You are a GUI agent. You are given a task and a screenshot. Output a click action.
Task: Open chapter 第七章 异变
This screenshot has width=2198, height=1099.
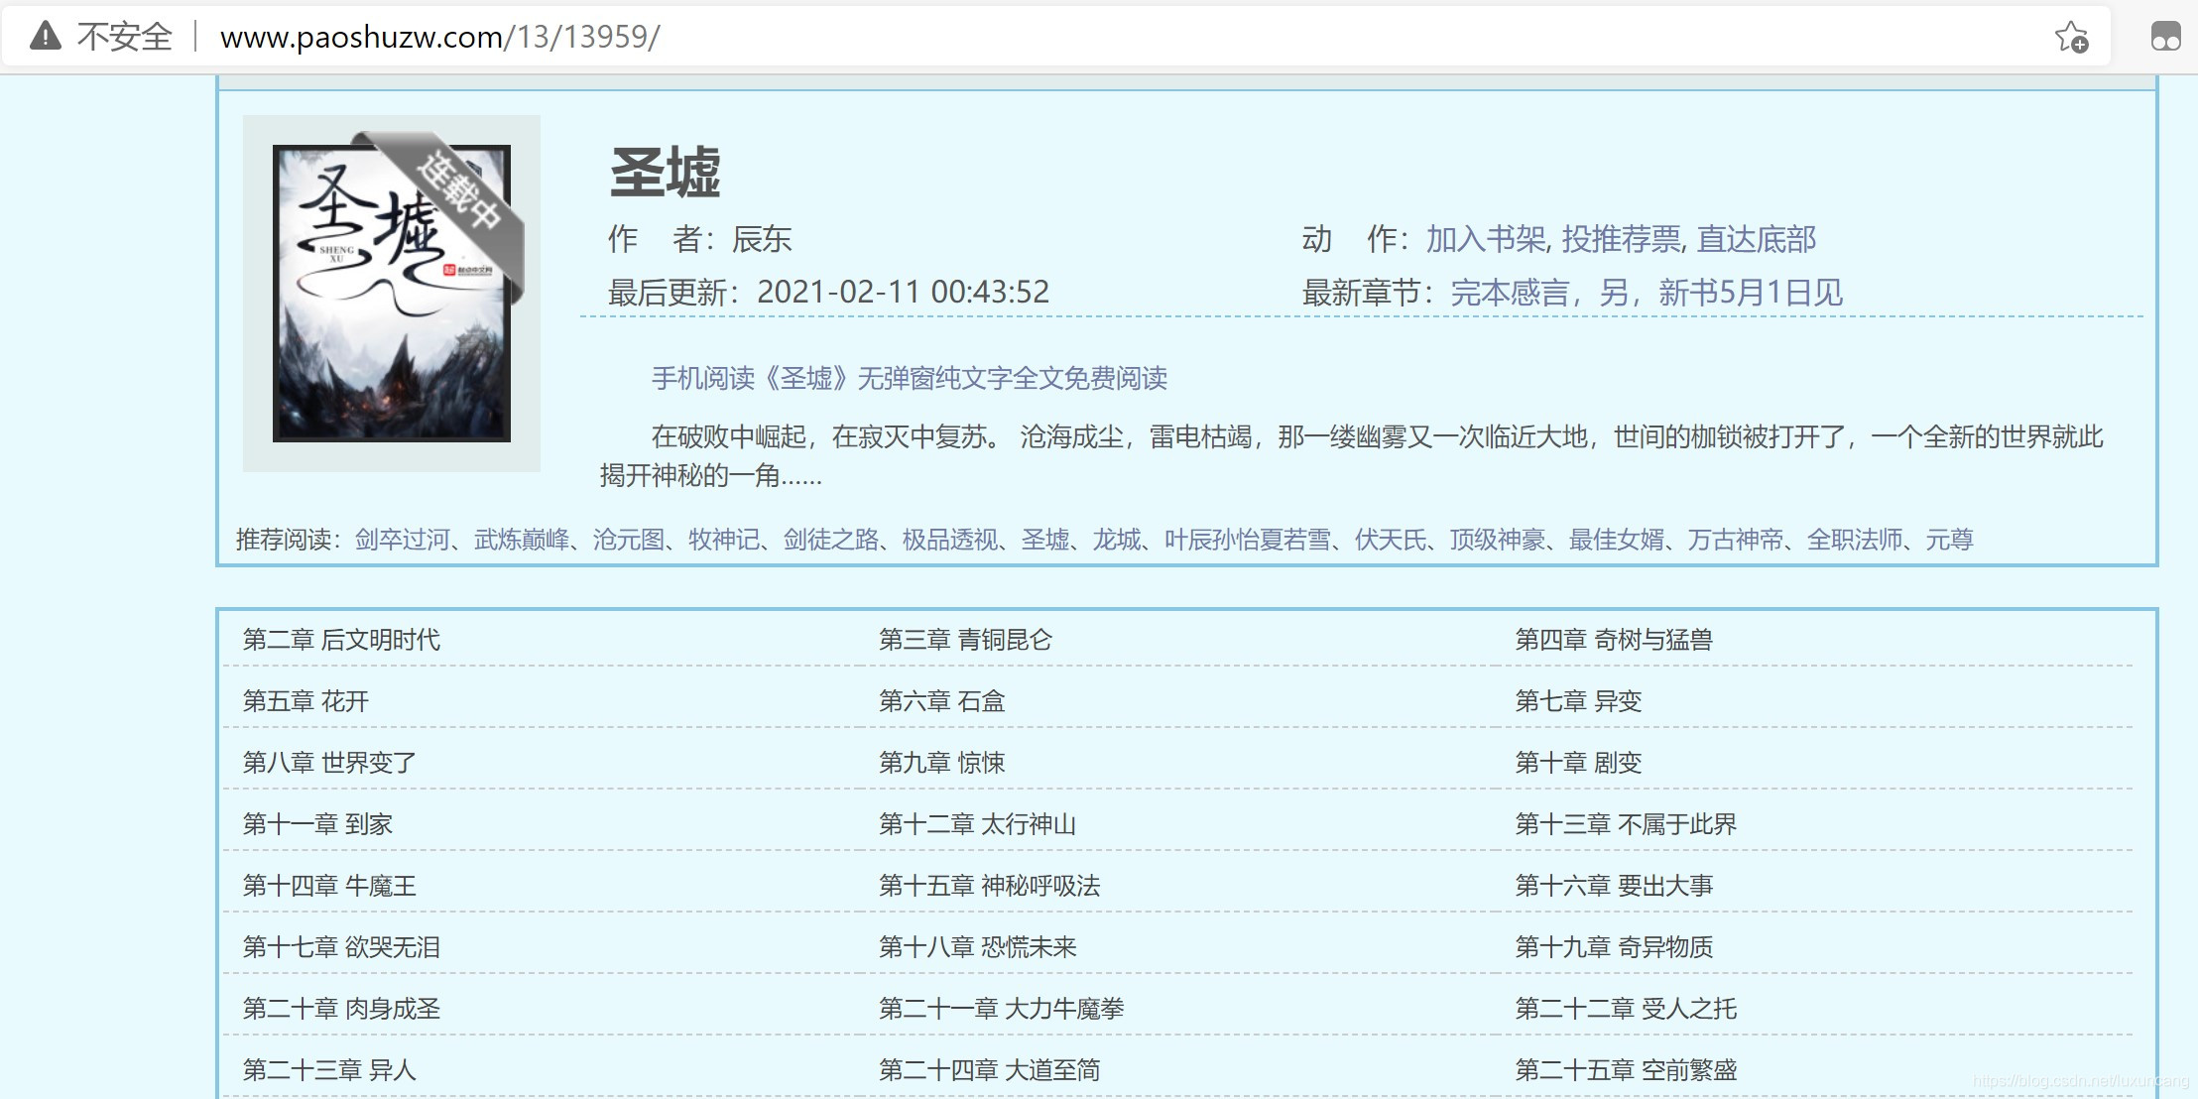click(x=1578, y=701)
